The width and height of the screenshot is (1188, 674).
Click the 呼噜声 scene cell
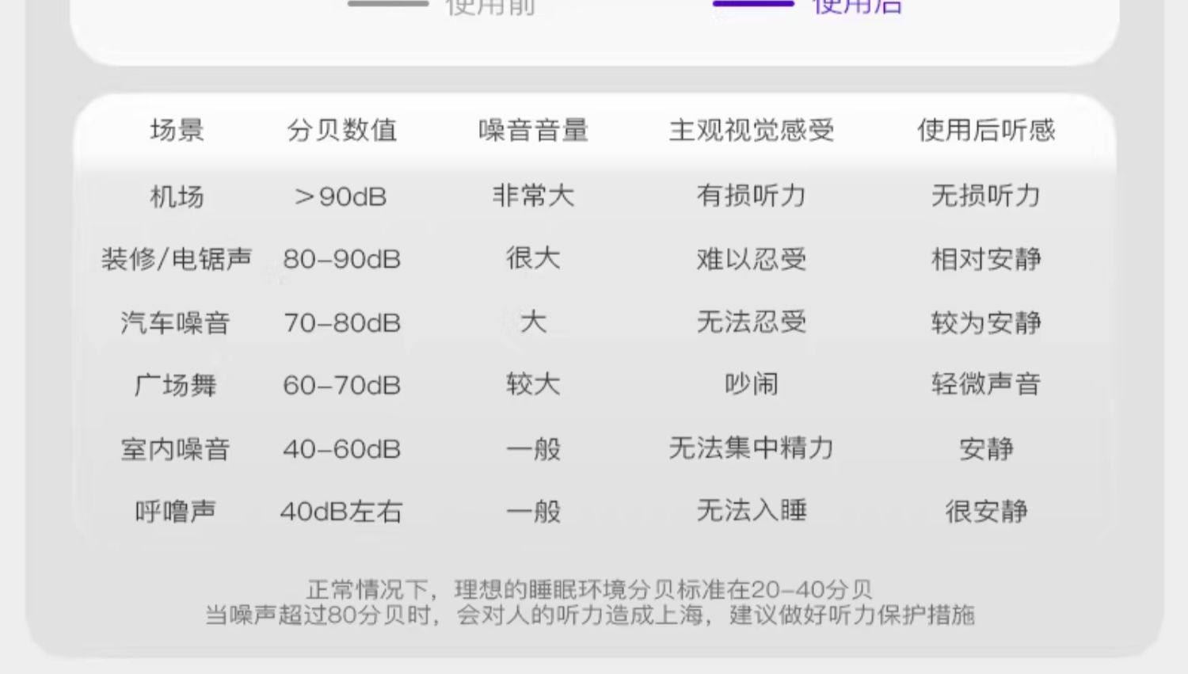coord(175,512)
